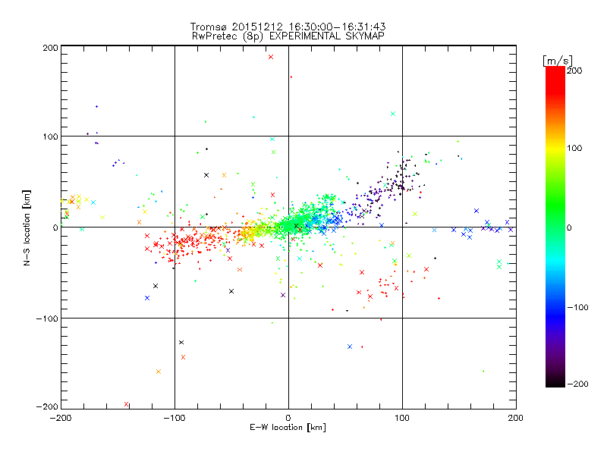Screen dimensions: 607x455
Task: Click the x-axis tick label '100'
Action: [x=402, y=418]
